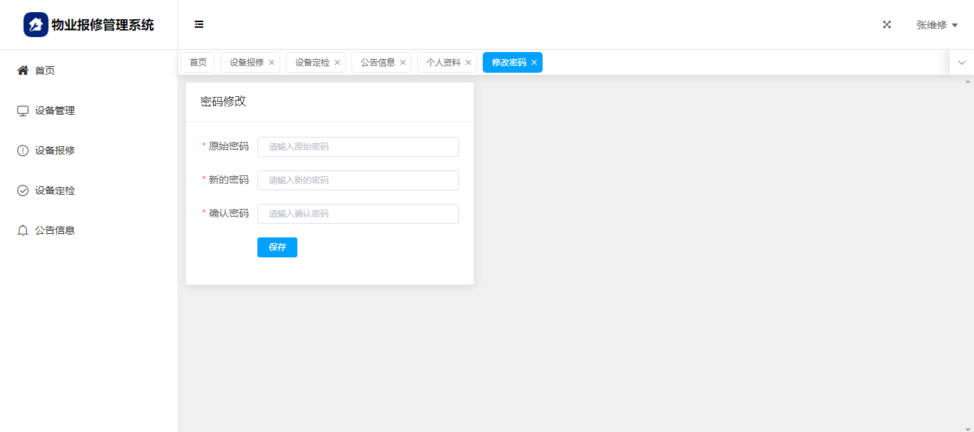The width and height of the screenshot is (974, 432).
Task: Click the 新的密码 field label
Action: [229, 180]
